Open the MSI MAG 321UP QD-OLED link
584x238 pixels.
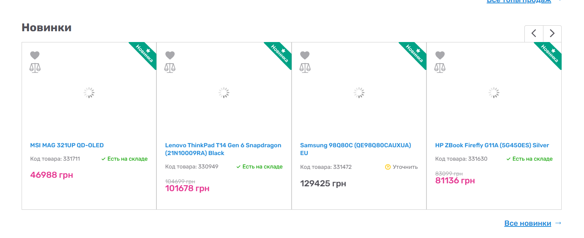67,145
